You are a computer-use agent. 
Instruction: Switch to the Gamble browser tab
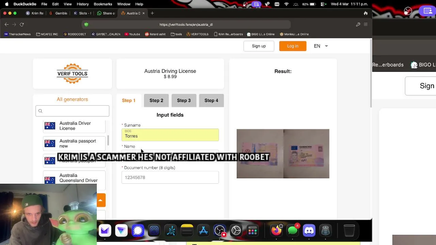tap(58, 13)
